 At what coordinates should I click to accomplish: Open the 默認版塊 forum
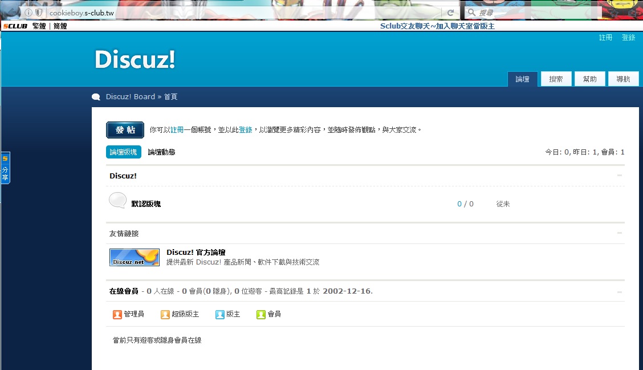click(x=146, y=204)
